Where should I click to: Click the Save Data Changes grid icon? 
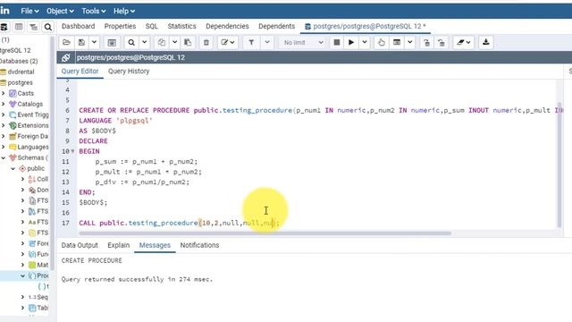(x=112, y=42)
